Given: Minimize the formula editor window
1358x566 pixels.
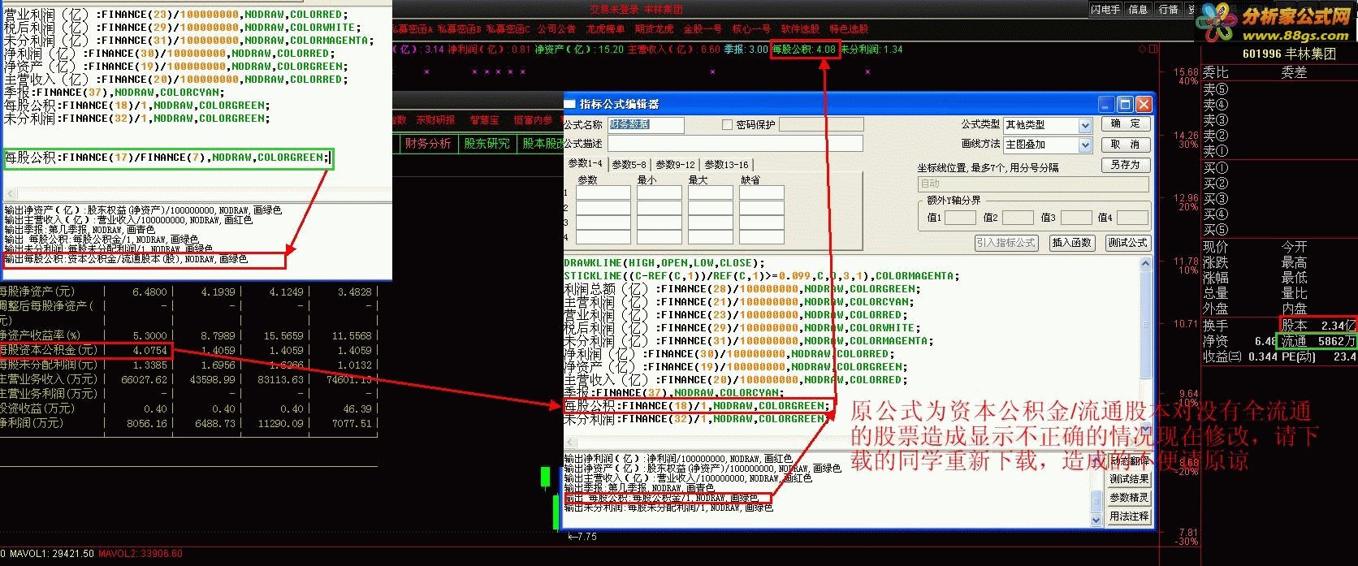Looking at the screenshot, I should tap(1106, 104).
